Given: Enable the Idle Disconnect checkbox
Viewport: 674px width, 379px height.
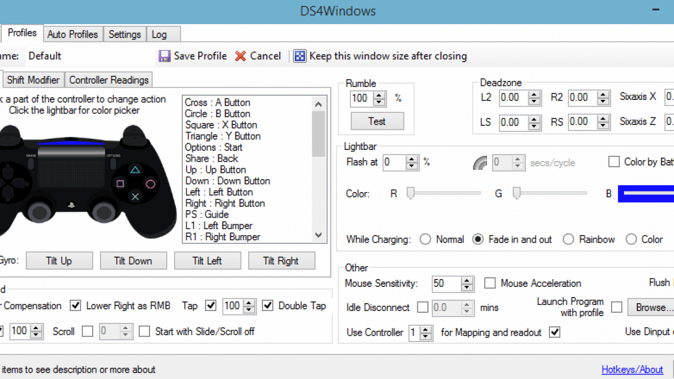Looking at the screenshot, I should pos(422,307).
